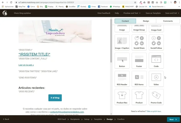The width and height of the screenshot is (181, 123).
Task: Open the Bitly bookmark
Action: [x=40, y=6]
